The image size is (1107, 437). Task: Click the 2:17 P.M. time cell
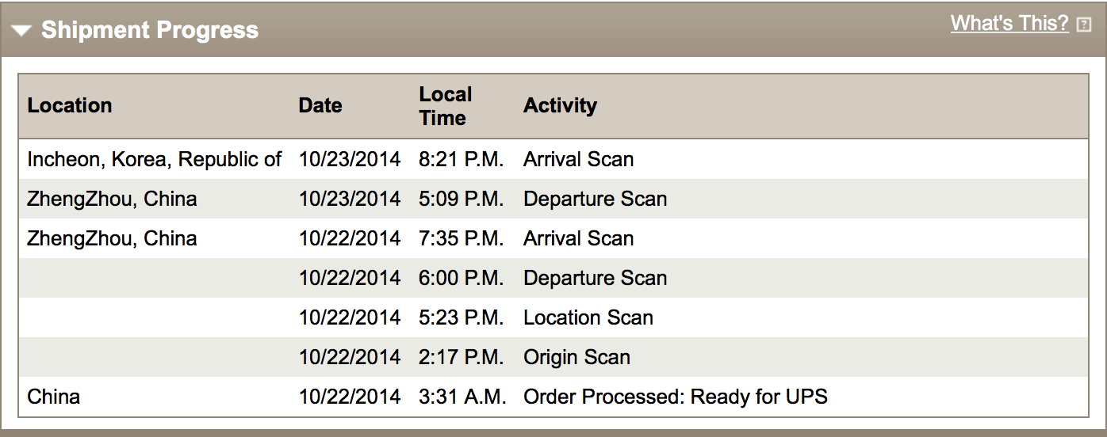[461, 357]
